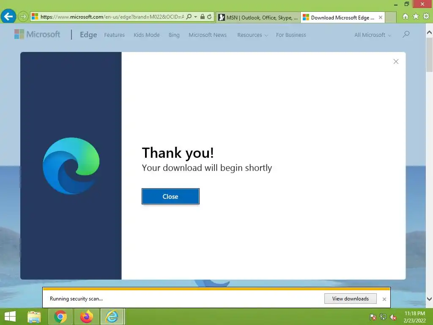Open File Explorer from the taskbar
Viewport: 433px width, 325px height.
tap(34, 317)
